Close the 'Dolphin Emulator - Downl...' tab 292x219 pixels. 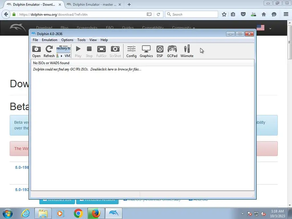click(x=60, y=5)
